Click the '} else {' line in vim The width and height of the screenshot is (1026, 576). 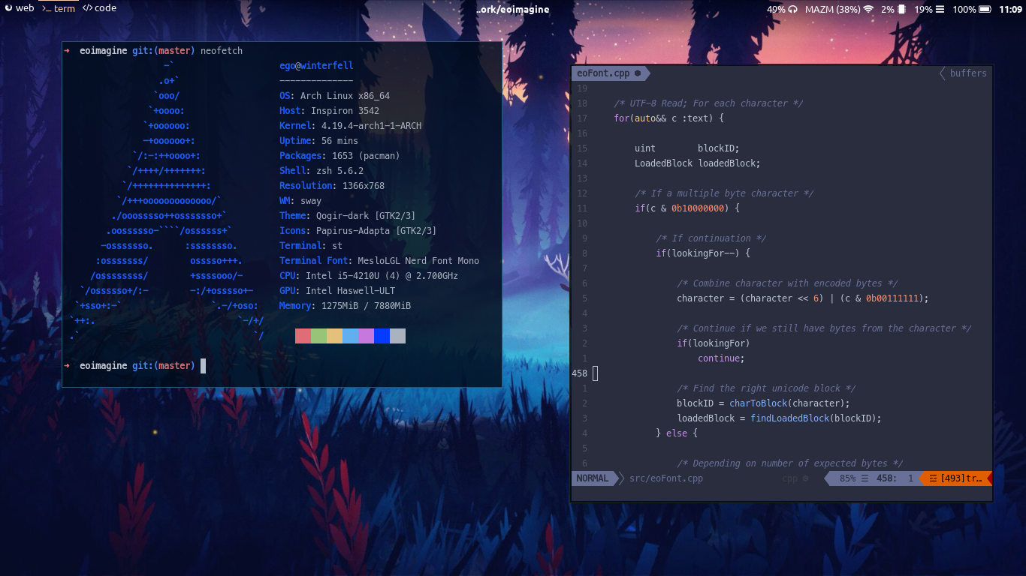[677, 433]
